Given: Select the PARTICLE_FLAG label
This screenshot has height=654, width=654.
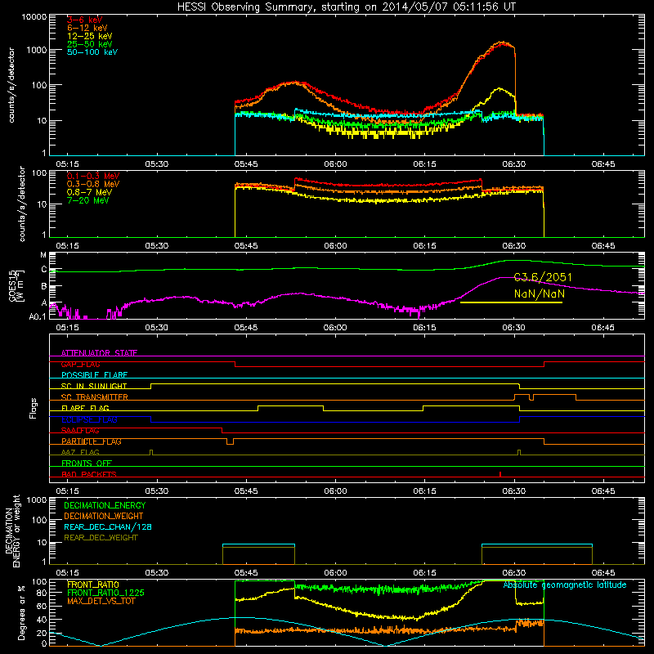Looking at the screenshot, I should pyautogui.click(x=92, y=441).
